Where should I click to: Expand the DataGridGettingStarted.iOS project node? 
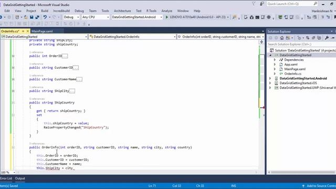click(x=270, y=83)
